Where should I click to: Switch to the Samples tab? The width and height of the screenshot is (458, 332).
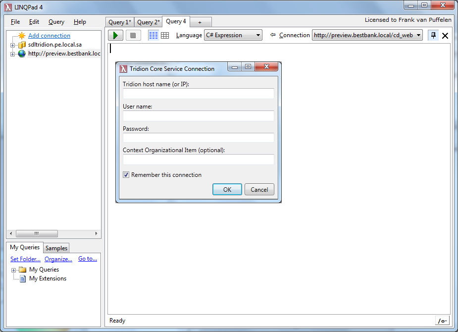click(x=56, y=248)
